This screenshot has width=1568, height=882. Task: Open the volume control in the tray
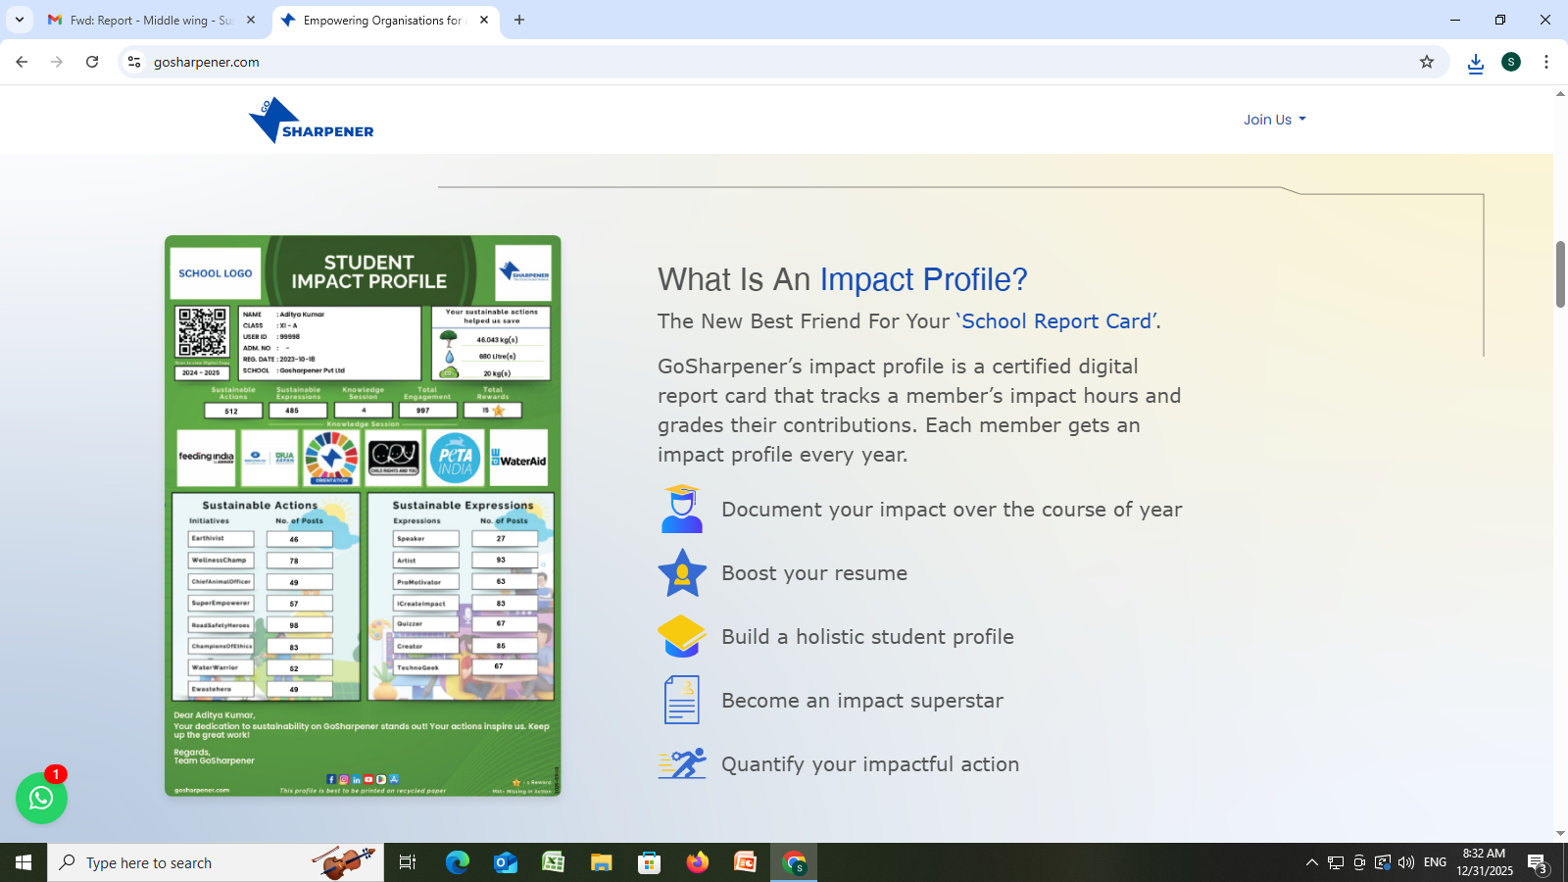tap(1406, 862)
